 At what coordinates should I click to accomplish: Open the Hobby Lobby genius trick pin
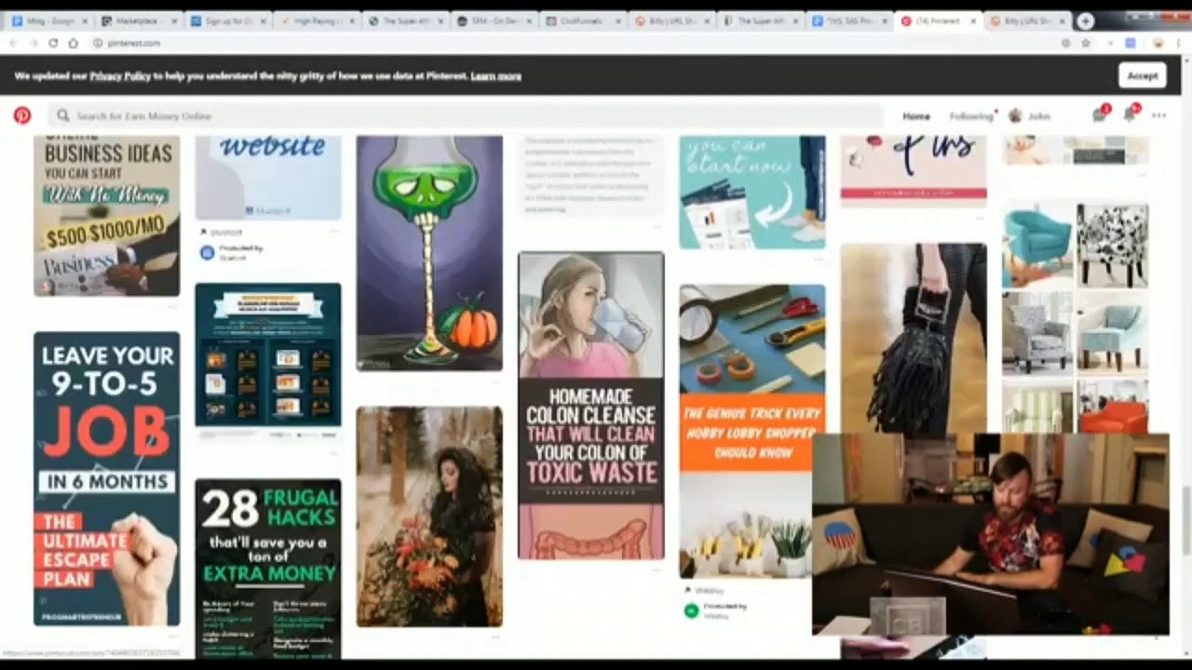[x=752, y=431]
